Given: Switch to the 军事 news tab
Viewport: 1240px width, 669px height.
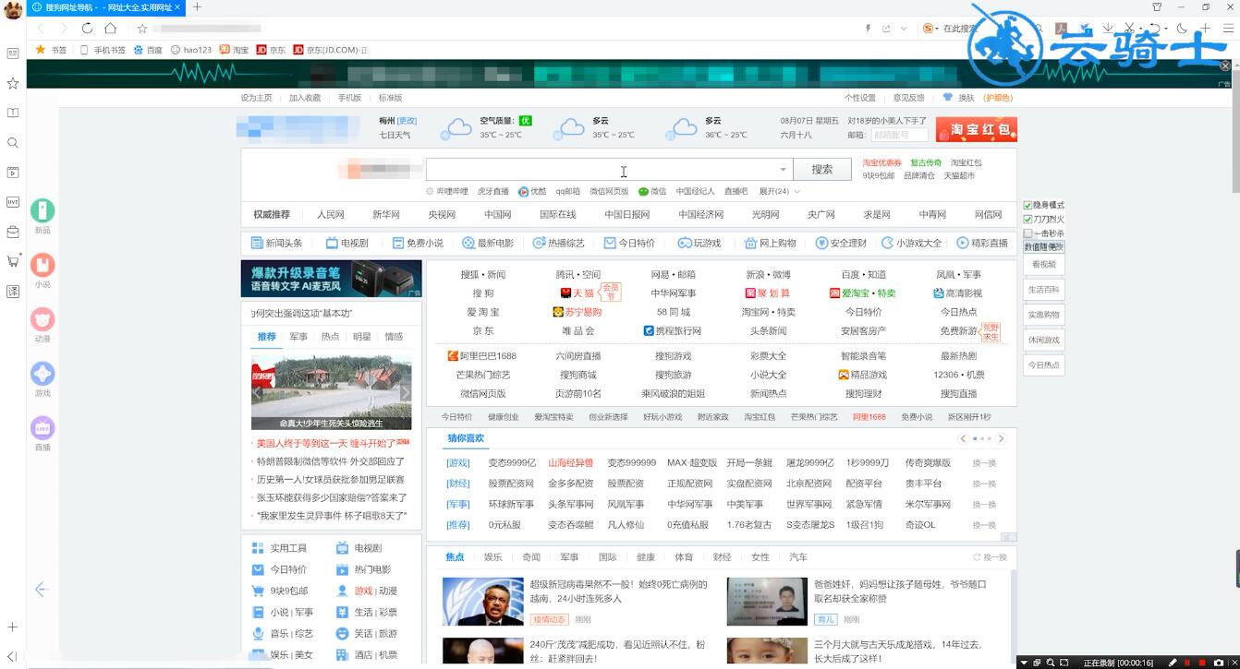Looking at the screenshot, I should coord(298,337).
